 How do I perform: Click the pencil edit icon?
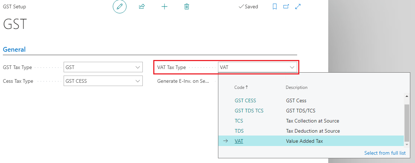click(x=120, y=7)
